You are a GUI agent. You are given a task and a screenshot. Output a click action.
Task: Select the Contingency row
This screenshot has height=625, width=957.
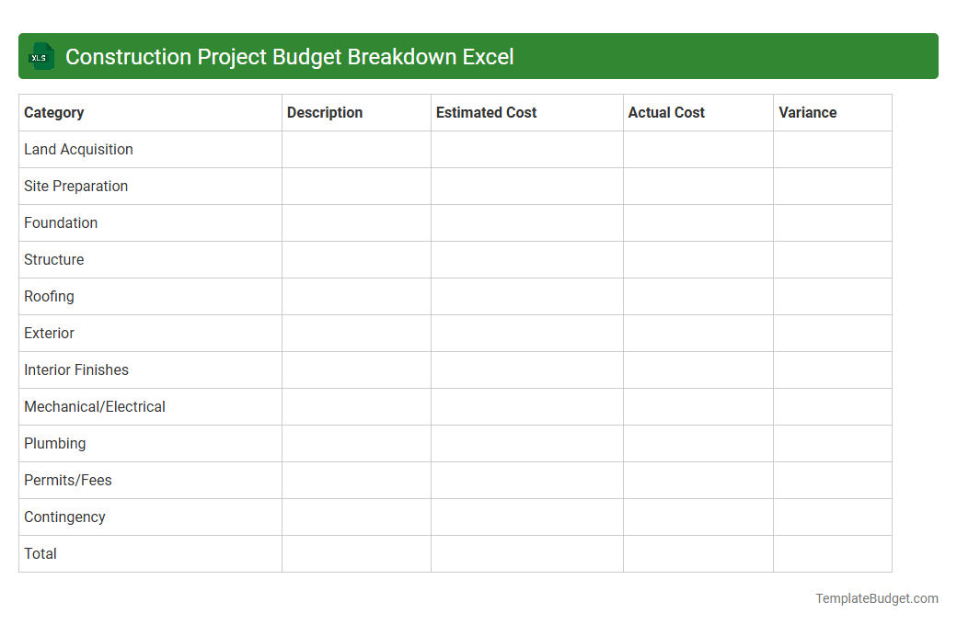click(x=64, y=517)
